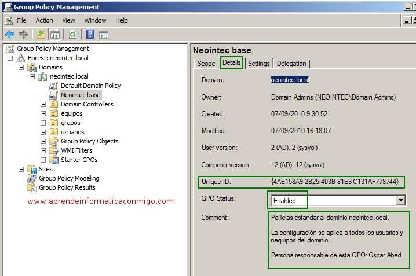Image resolution: width=416 pixels, height=276 pixels.
Task: Open the File menu
Action: pos(21,20)
